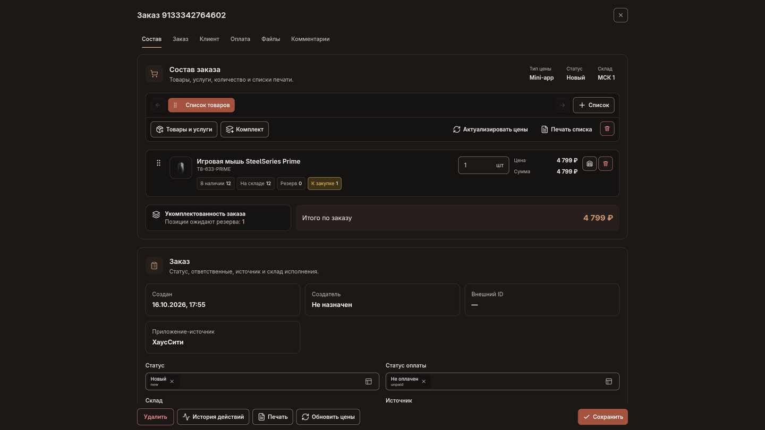Open the Клиент tab
765x430 pixels.
(209, 39)
